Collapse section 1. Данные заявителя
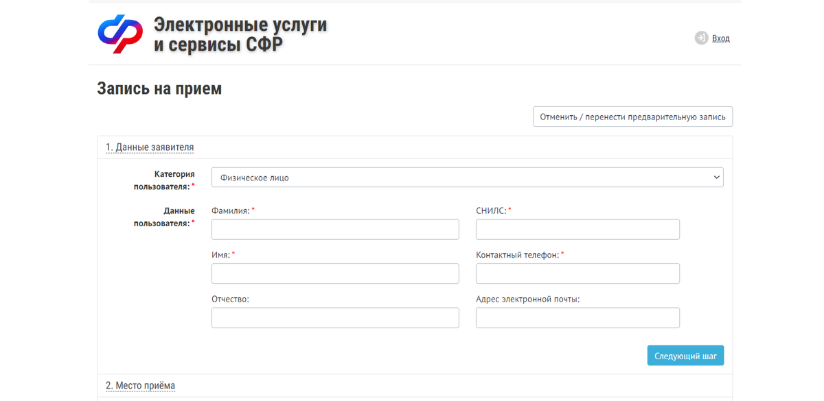Screen dimensions: 824x401 pos(150,147)
